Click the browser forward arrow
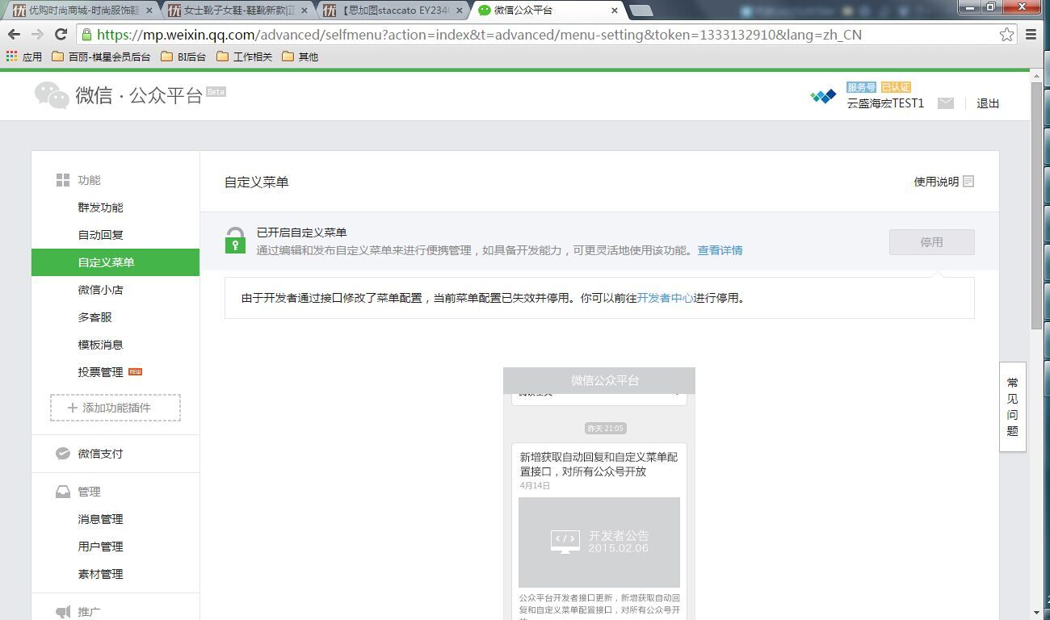The image size is (1050, 620). [37, 34]
